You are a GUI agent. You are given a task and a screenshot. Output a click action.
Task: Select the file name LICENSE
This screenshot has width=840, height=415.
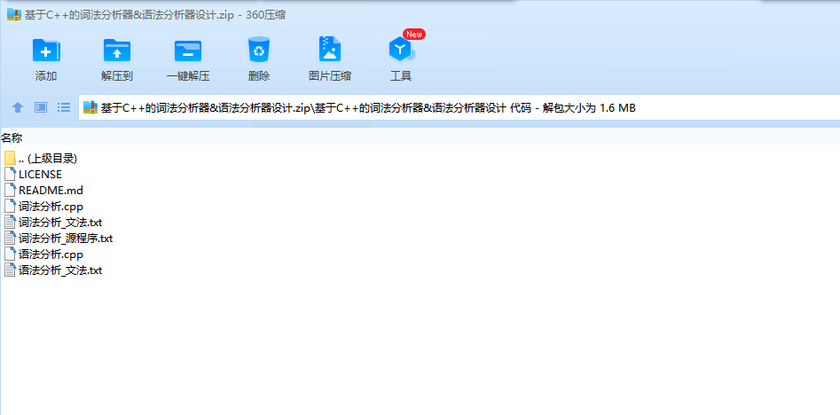40,175
